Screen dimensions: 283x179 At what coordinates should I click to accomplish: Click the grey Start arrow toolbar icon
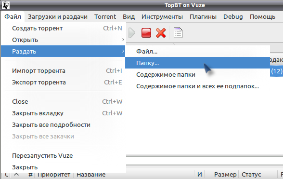click(x=132, y=33)
